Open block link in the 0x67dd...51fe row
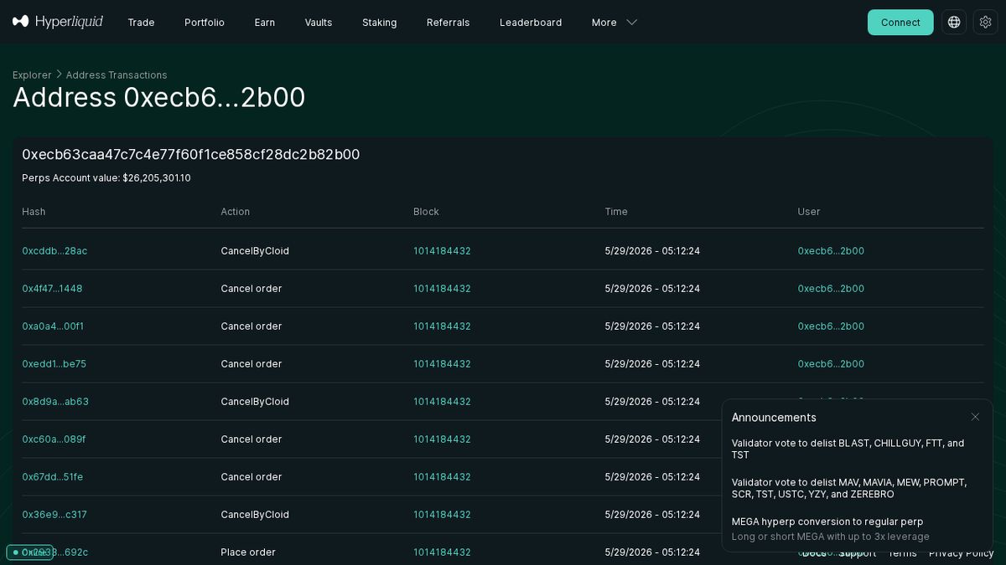This screenshot has width=1006, height=565. tap(442, 477)
